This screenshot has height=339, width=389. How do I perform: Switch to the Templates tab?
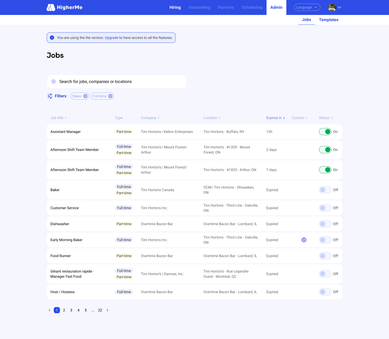coord(329,20)
